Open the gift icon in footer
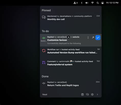The width and height of the screenshot is (121, 105). click(x=82, y=94)
